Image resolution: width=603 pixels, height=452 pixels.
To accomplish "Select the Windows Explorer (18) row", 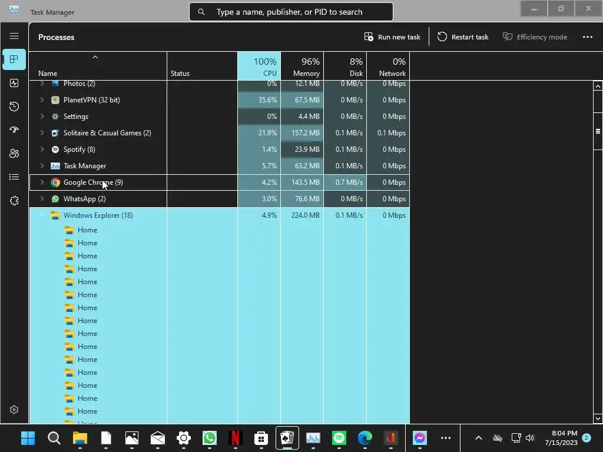I will 219,215.
